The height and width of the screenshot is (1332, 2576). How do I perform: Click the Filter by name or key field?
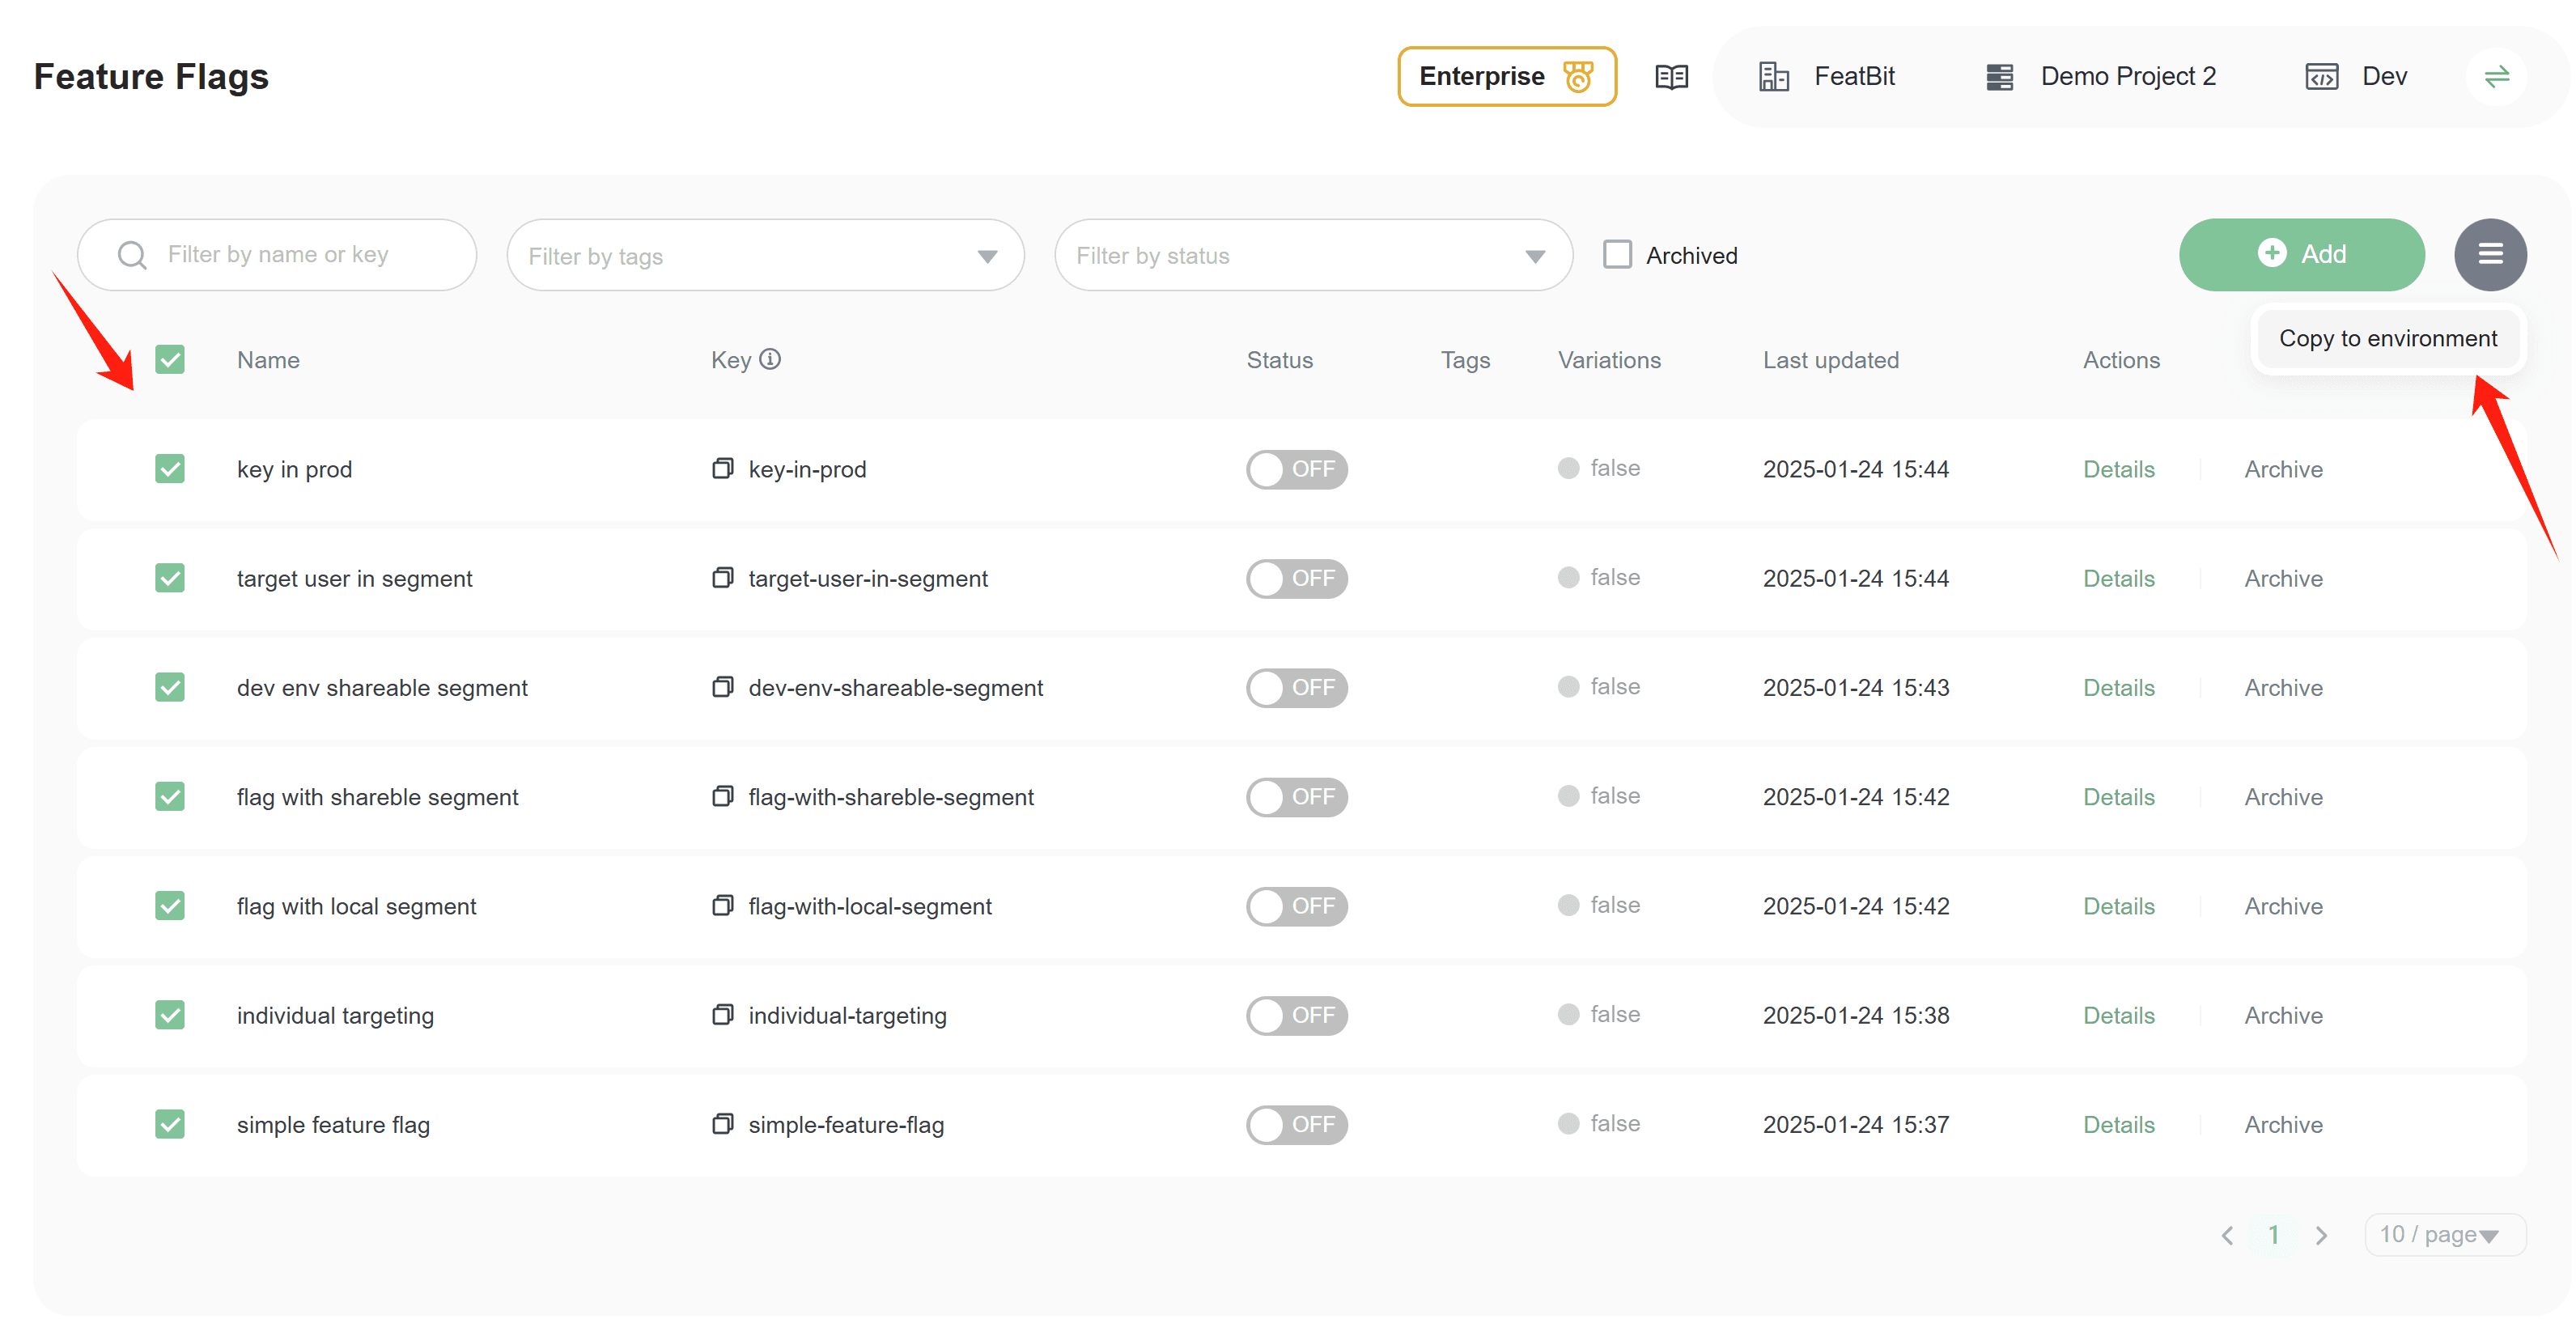pyautogui.click(x=277, y=255)
